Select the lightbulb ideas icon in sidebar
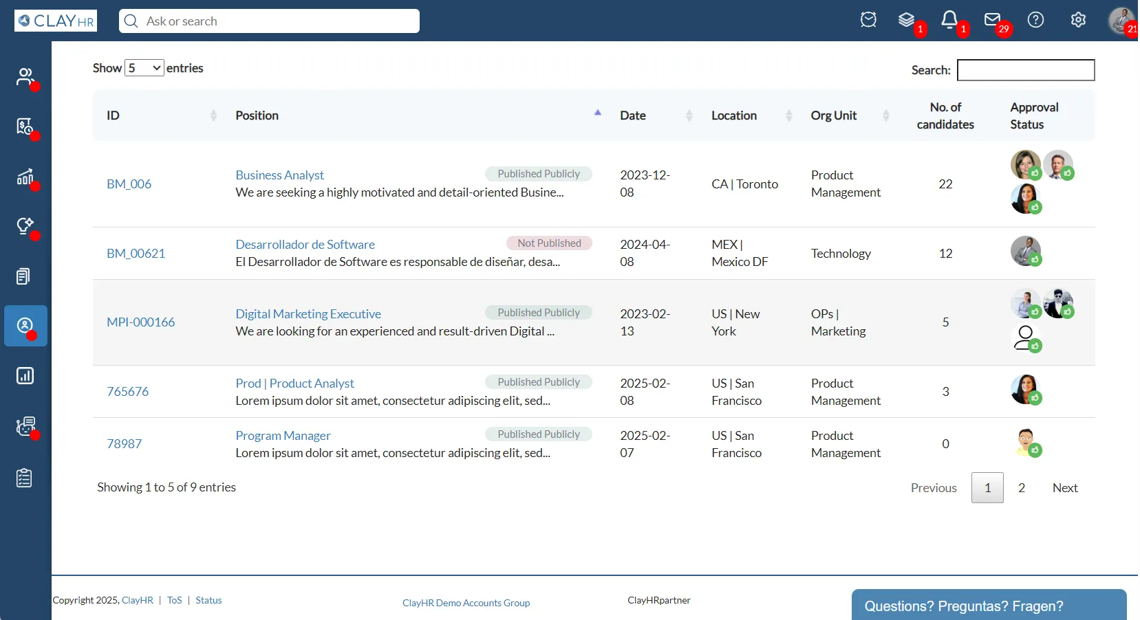 pyautogui.click(x=25, y=227)
